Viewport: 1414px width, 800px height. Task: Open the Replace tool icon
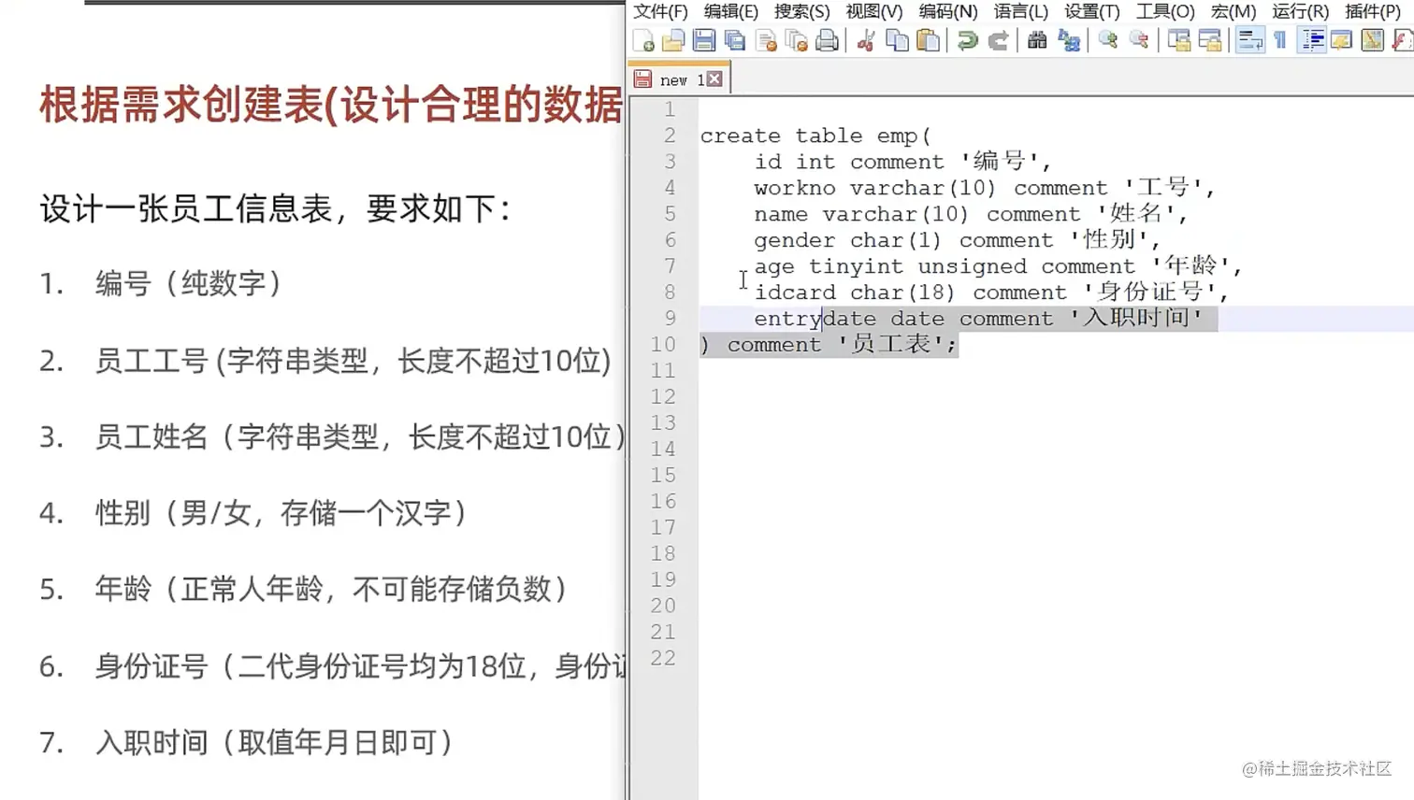point(1069,40)
